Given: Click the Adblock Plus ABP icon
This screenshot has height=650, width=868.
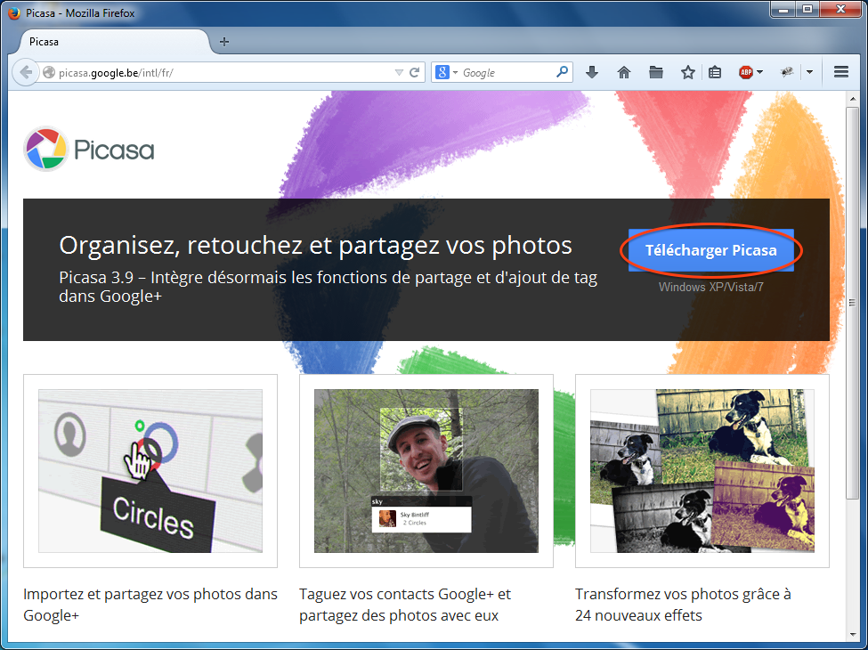Looking at the screenshot, I should click(x=746, y=72).
